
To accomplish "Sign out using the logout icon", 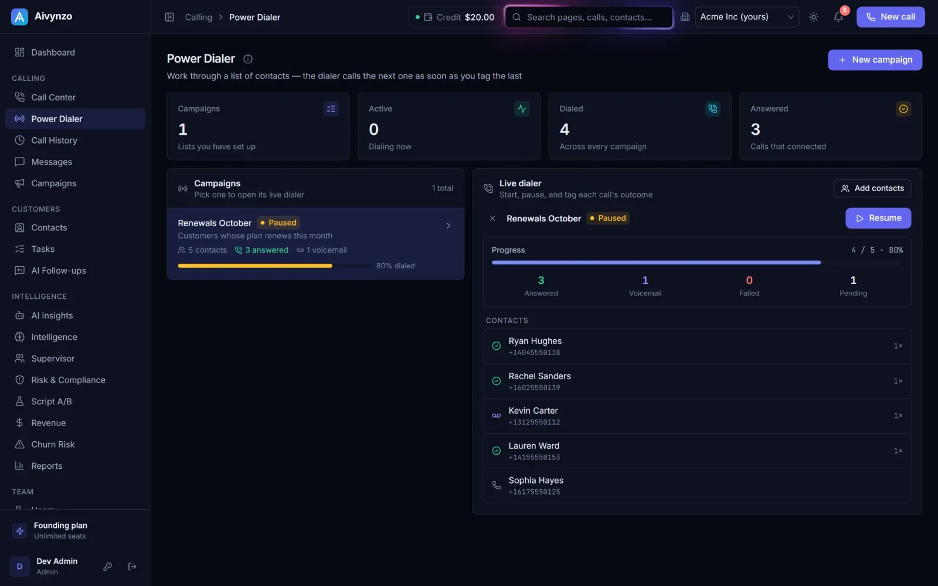I will click(x=132, y=566).
